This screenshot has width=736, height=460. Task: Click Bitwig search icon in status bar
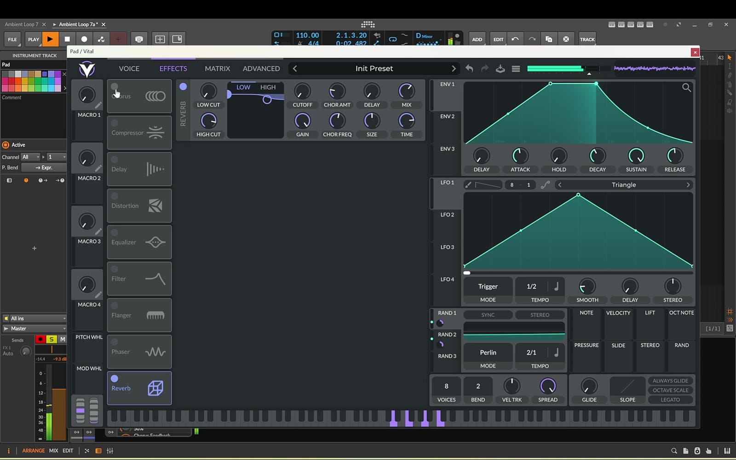pyautogui.click(x=674, y=451)
